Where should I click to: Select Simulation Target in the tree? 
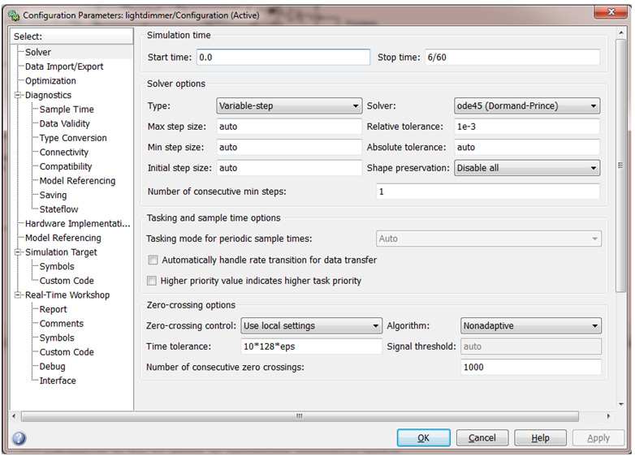(61, 252)
